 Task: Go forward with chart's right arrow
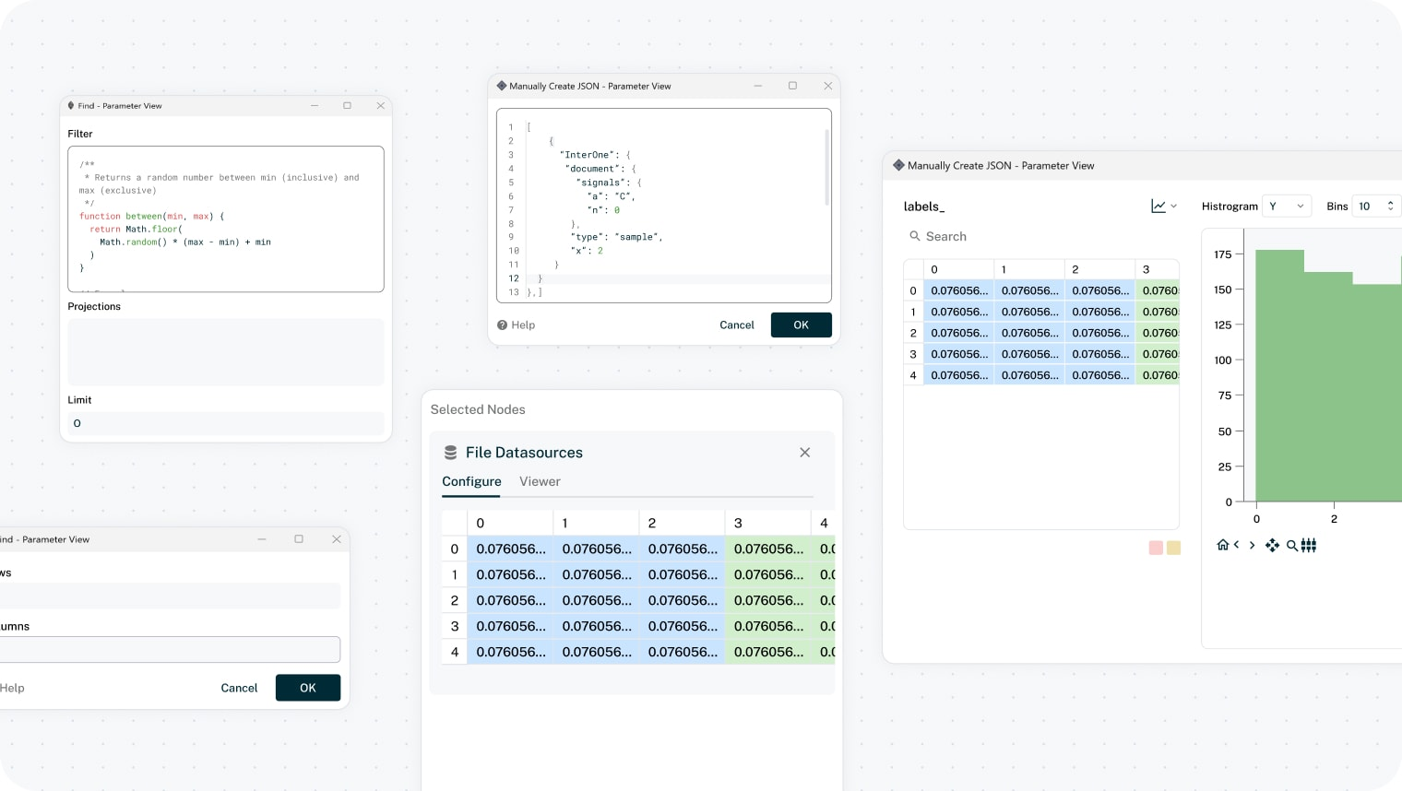point(1252,545)
